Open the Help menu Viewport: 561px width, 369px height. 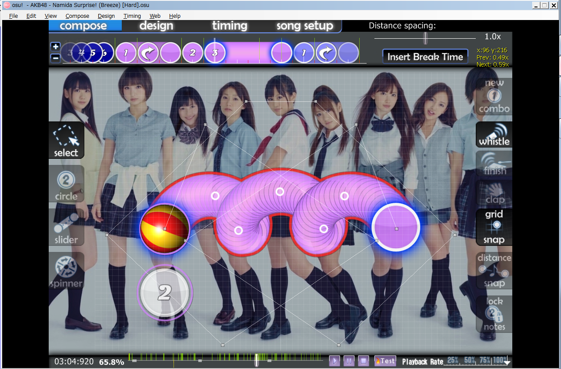[175, 16]
